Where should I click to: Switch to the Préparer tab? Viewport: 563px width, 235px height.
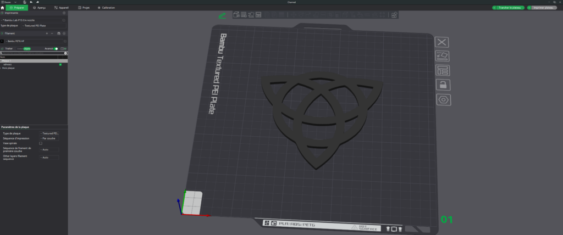17,8
